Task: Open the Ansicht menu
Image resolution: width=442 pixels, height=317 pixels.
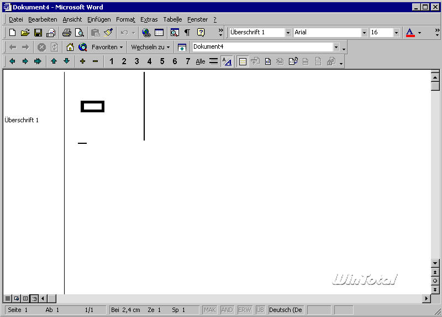Action: (72, 19)
